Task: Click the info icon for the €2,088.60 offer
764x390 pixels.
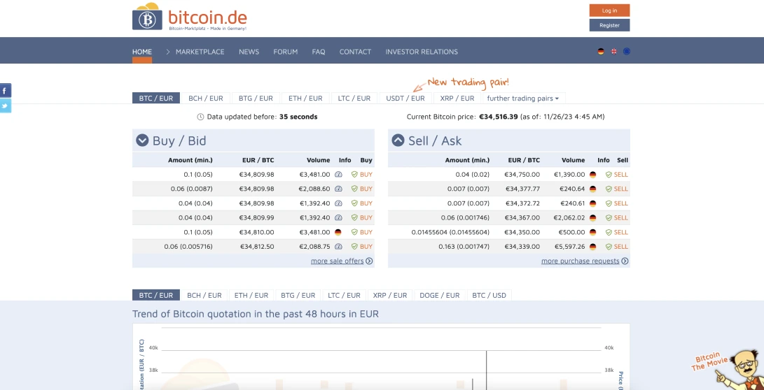Action: [339, 189]
